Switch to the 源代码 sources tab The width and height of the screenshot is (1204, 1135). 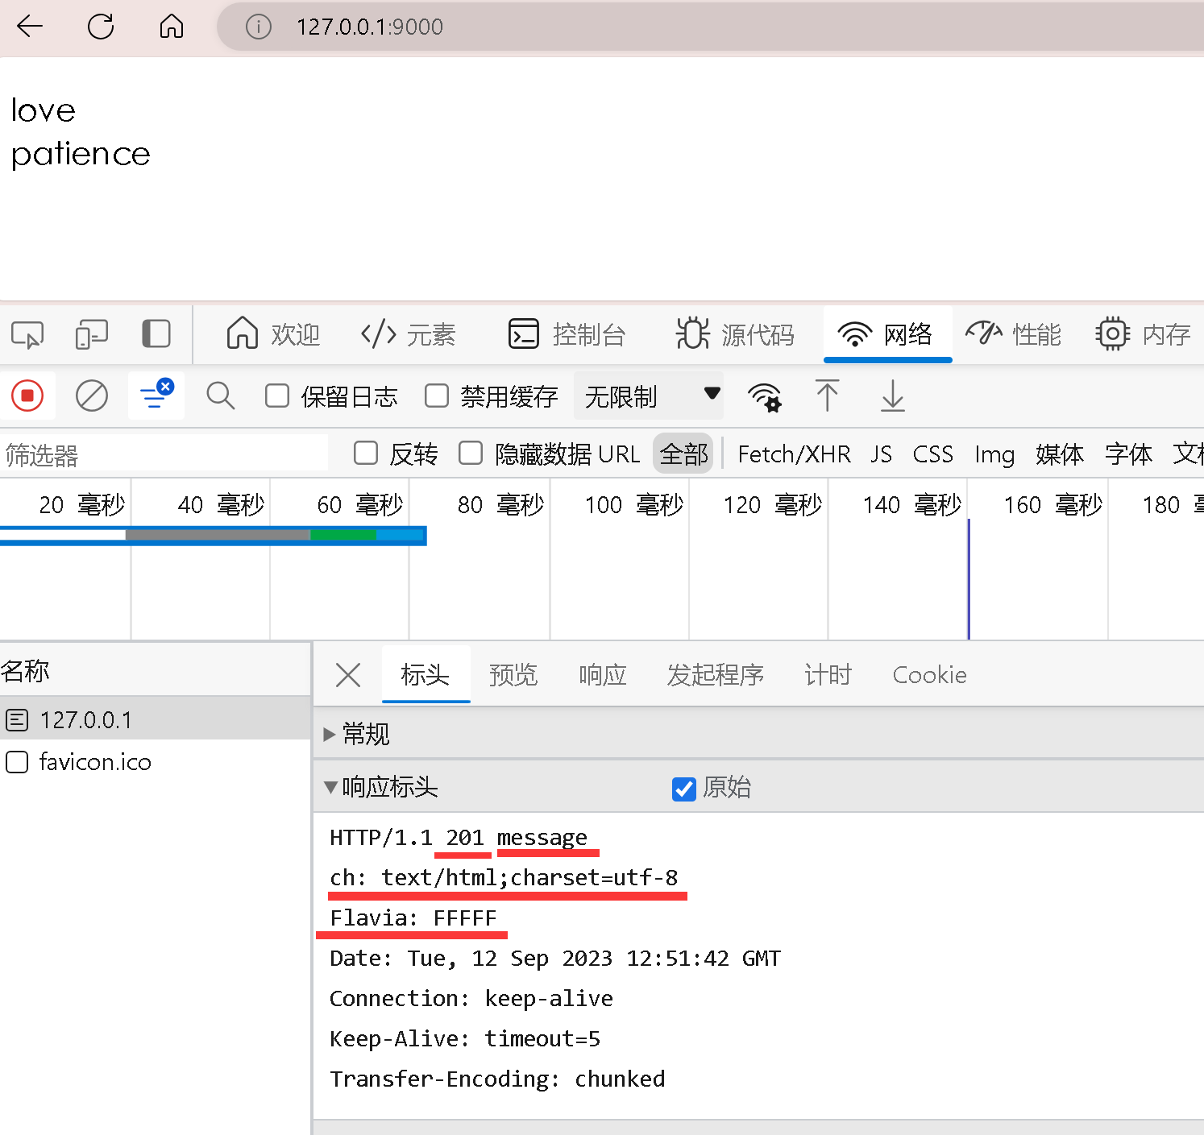click(735, 333)
